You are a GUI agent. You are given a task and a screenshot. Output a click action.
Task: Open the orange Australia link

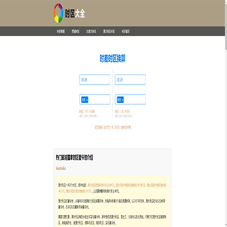61,168
